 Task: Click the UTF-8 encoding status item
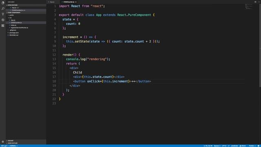(x=224, y=146)
